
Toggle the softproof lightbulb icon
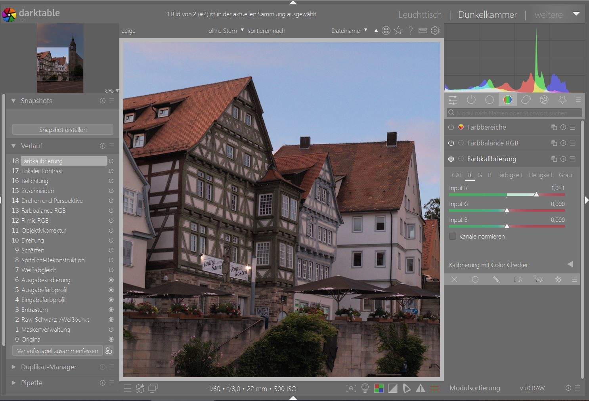[365, 388]
